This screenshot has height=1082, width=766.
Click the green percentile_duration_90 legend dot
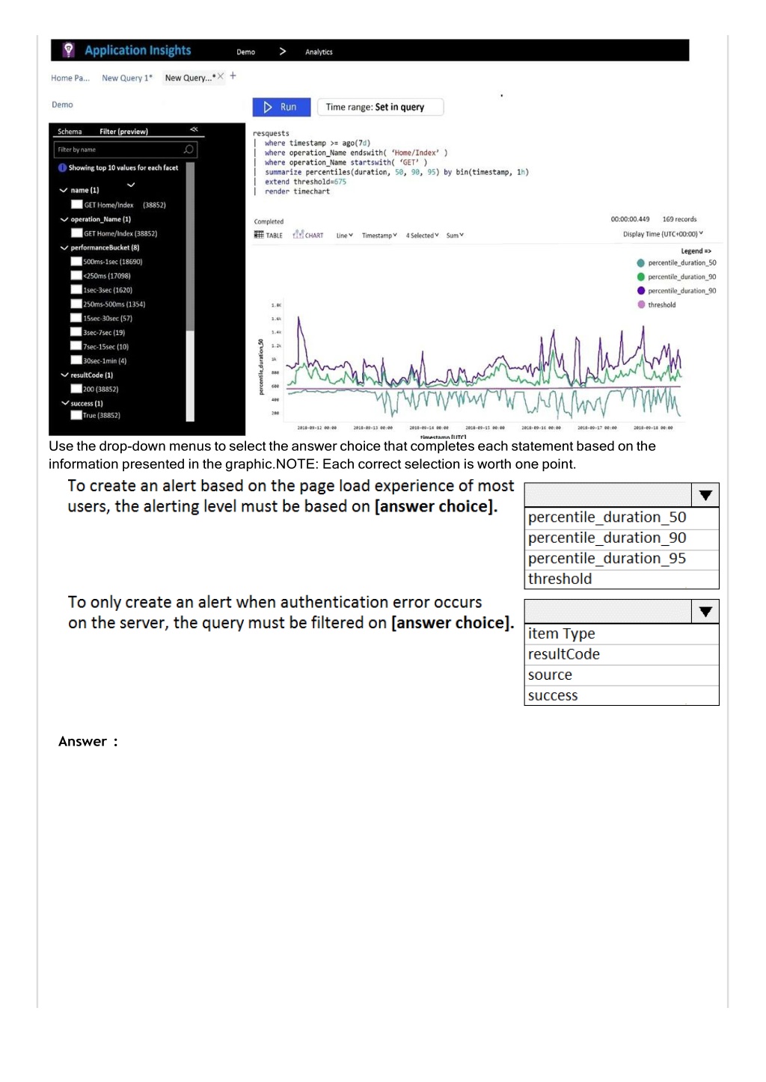point(640,277)
